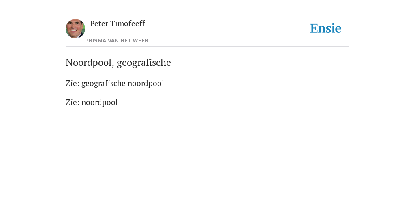The height and width of the screenshot is (207, 415).
Task: Follow the geografische noordpool reference link
Action: coord(122,83)
